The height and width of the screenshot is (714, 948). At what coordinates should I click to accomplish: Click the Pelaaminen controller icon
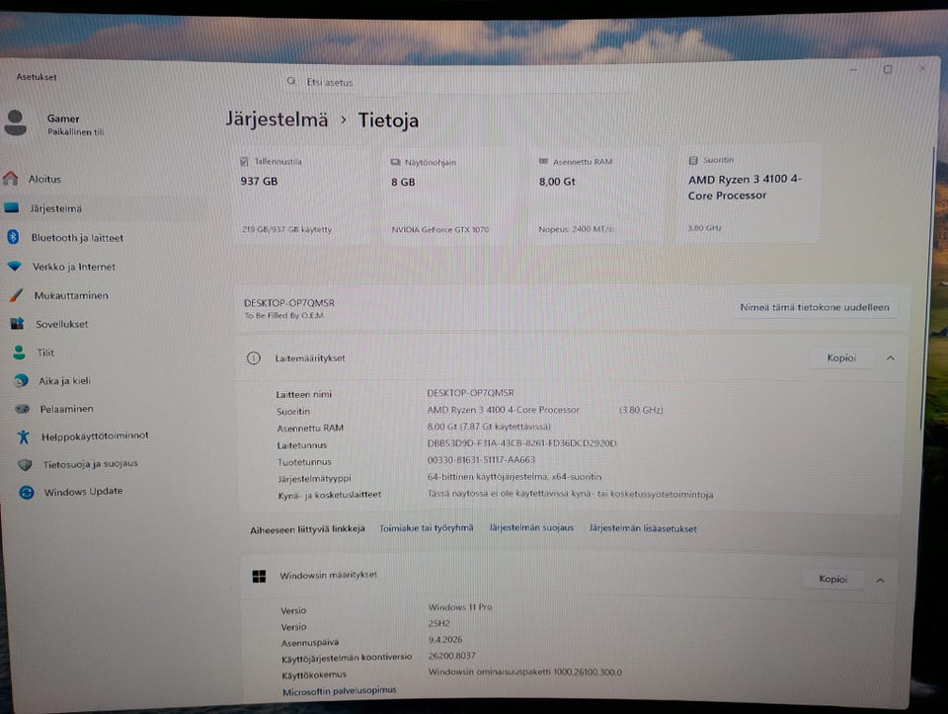click(x=23, y=409)
